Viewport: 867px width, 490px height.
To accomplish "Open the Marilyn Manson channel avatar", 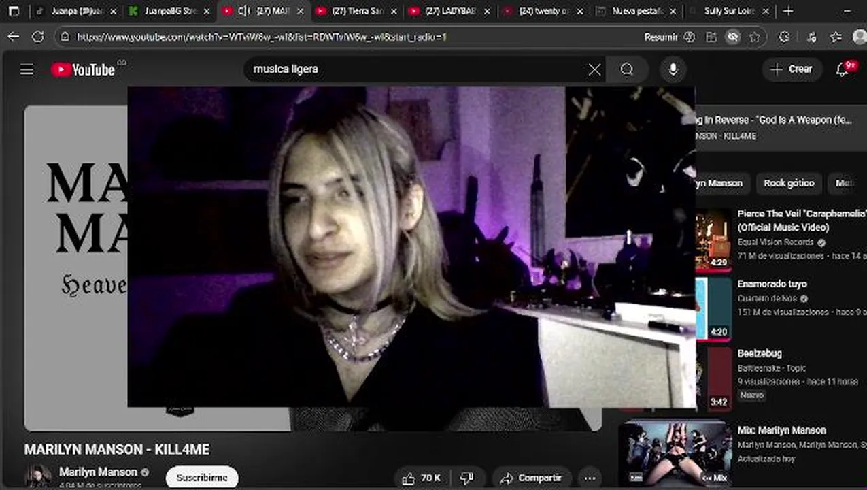I will [x=37, y=477].
